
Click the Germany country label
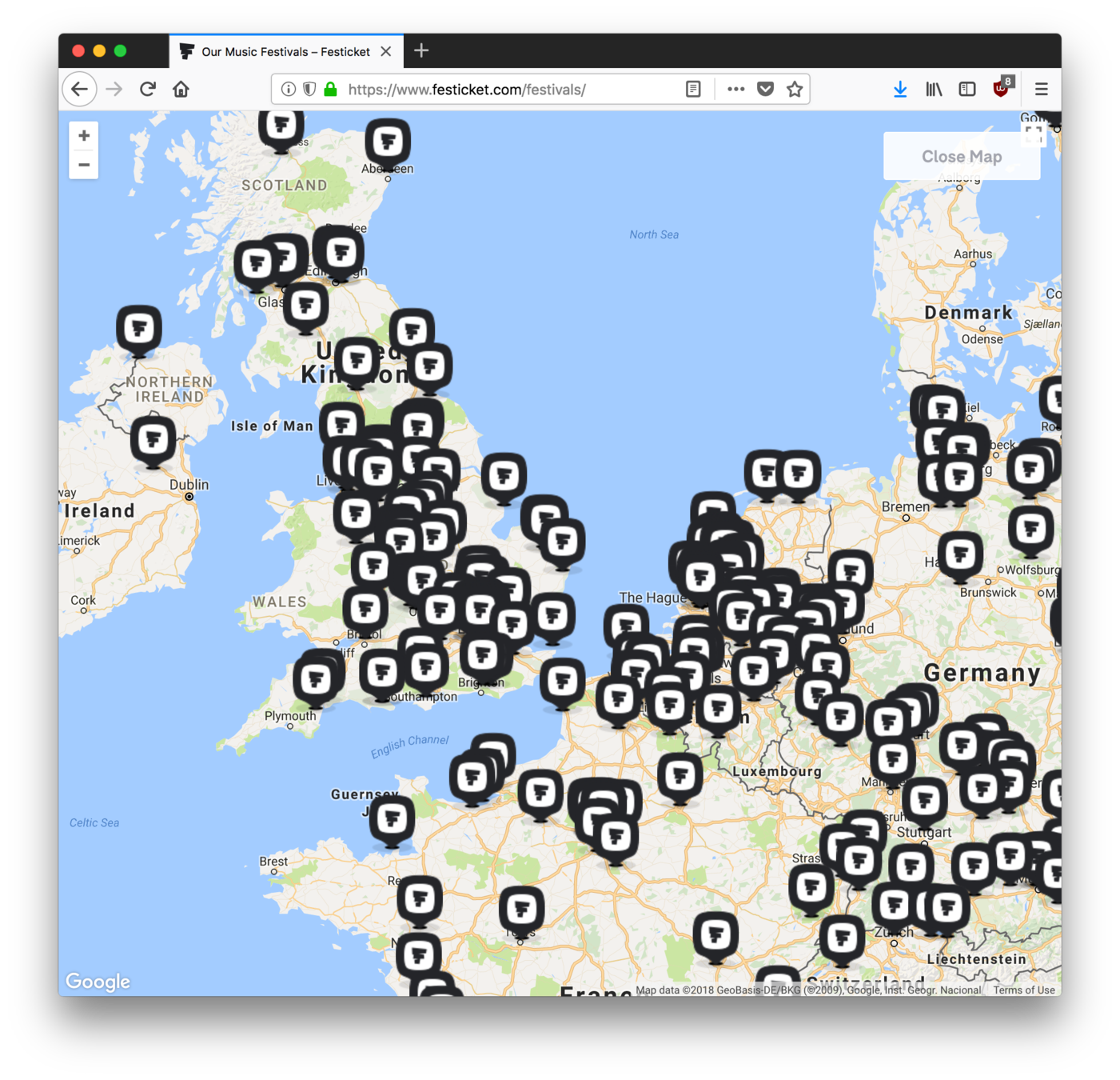(982, 673)
